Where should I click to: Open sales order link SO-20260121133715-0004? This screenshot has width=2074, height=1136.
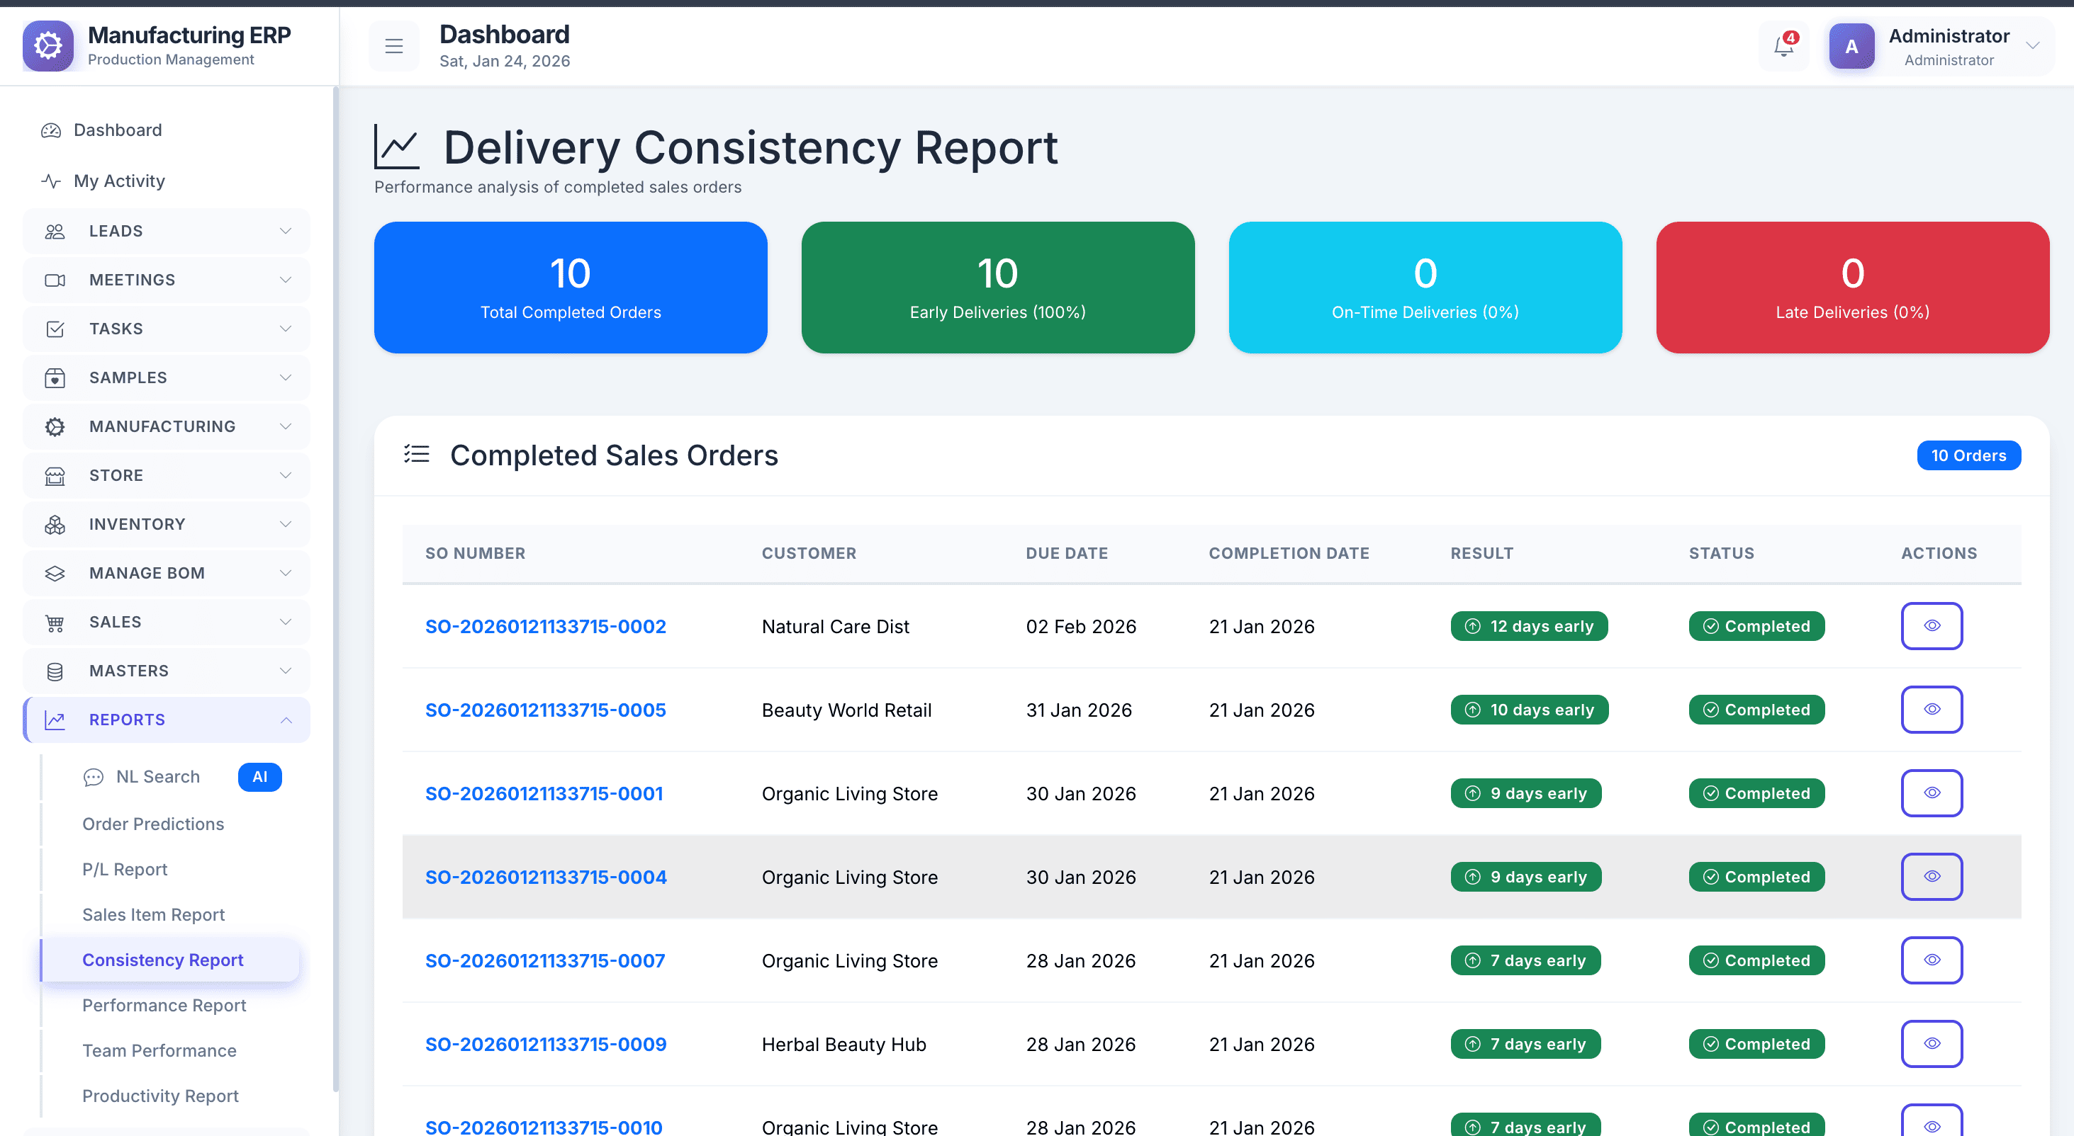pos(545,877)
